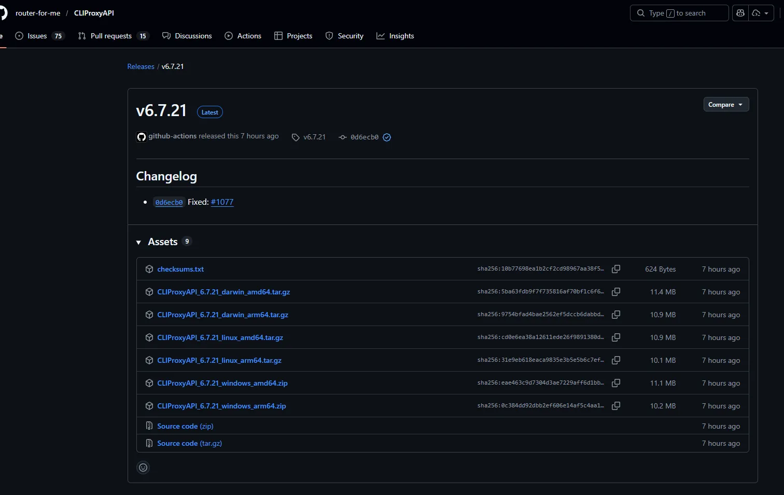Viewport: 784px width, 495px height.
Task: Open linked issue #1077
Action: click(222, 202)
